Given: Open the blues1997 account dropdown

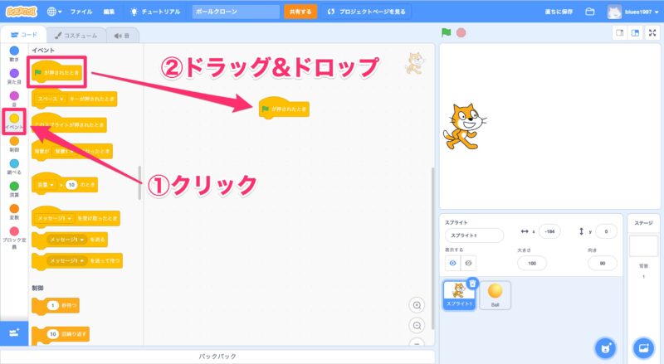Looking at the screenshot, I should click(637, 12).
